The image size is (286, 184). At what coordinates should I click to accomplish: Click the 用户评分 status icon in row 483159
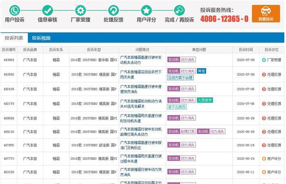[264, 172]
